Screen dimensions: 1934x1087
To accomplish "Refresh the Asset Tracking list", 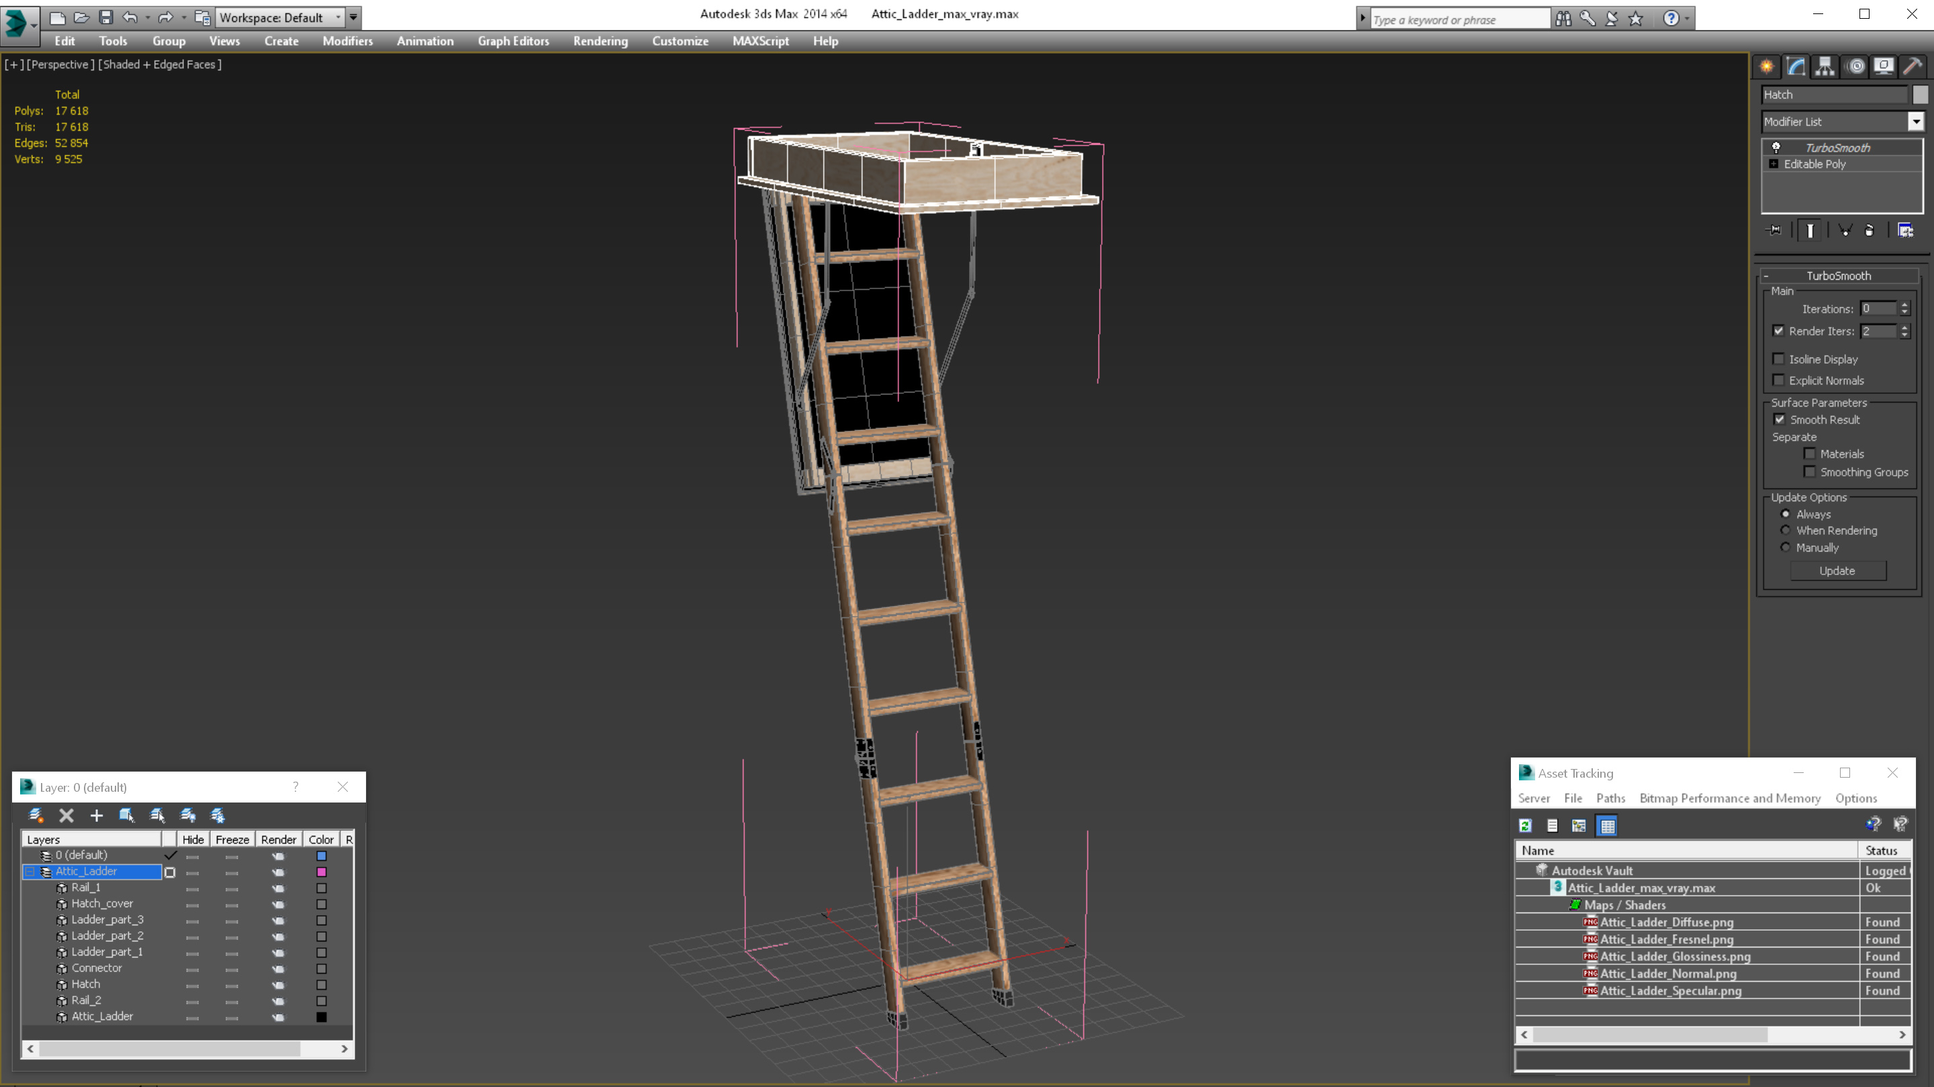I will click(1525, 826).
